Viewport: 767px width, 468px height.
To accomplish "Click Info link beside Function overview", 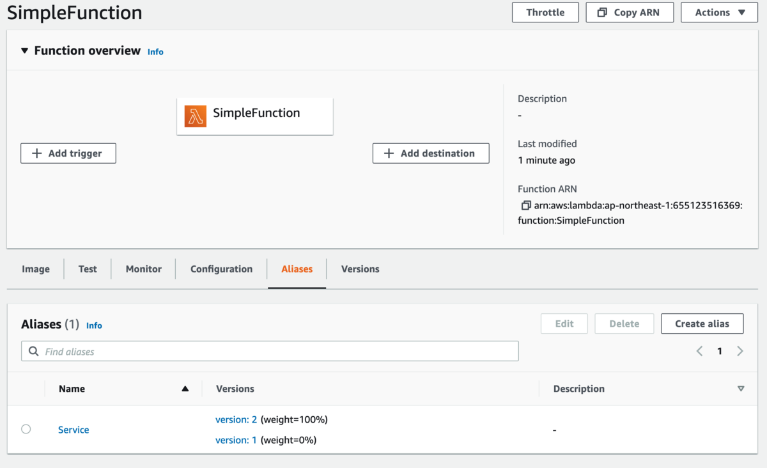I will 155,52.
